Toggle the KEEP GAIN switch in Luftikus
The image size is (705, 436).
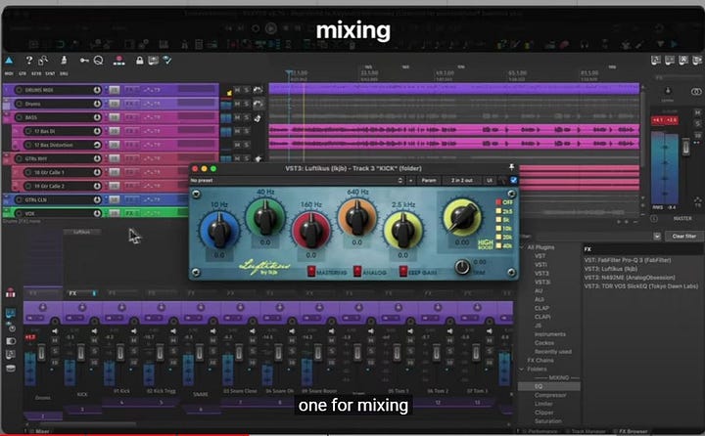pos(403,272)
